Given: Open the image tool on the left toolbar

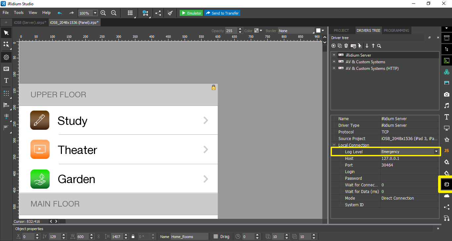Looking at the screenshot, I should coord(6,69).
